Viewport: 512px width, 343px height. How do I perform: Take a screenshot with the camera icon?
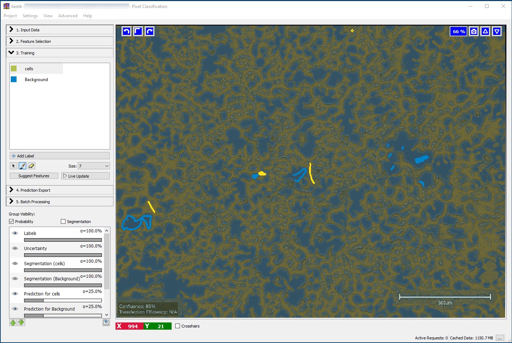pos(474,31)
